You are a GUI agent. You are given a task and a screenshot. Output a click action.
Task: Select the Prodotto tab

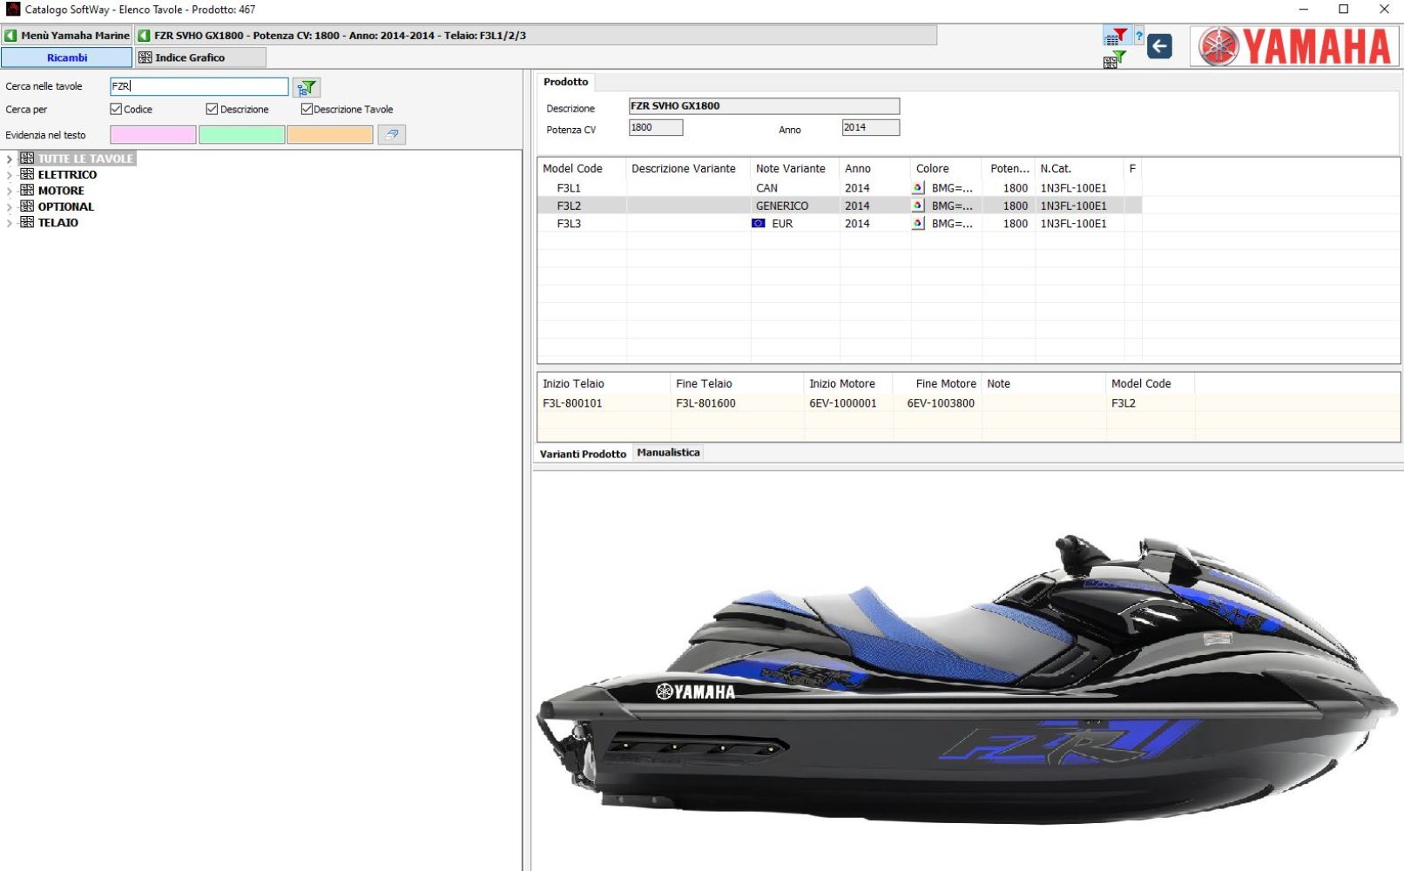(x=566, y=82)
